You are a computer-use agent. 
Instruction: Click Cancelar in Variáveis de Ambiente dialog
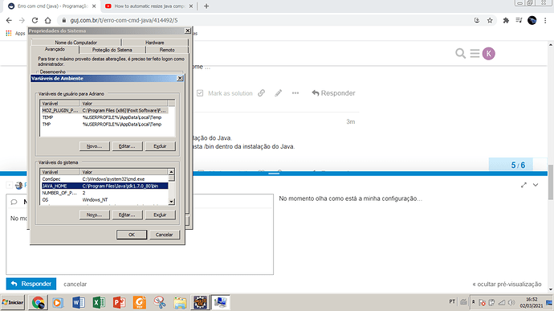165,235
